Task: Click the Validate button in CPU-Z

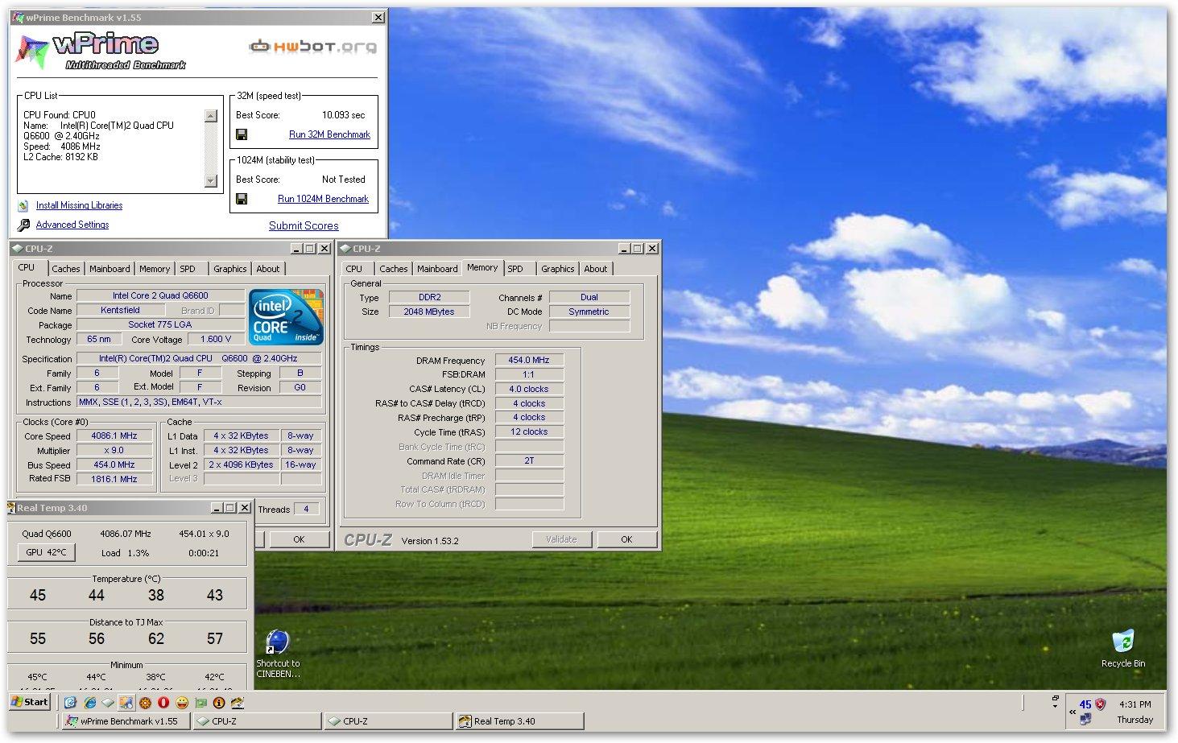Action: click(561, 539)
